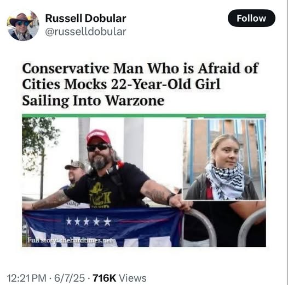Image resolution: width=288 pixels, height=285 pixels.
Task: Open Russell Dobular's profile avatar
Action: [23, 25]
